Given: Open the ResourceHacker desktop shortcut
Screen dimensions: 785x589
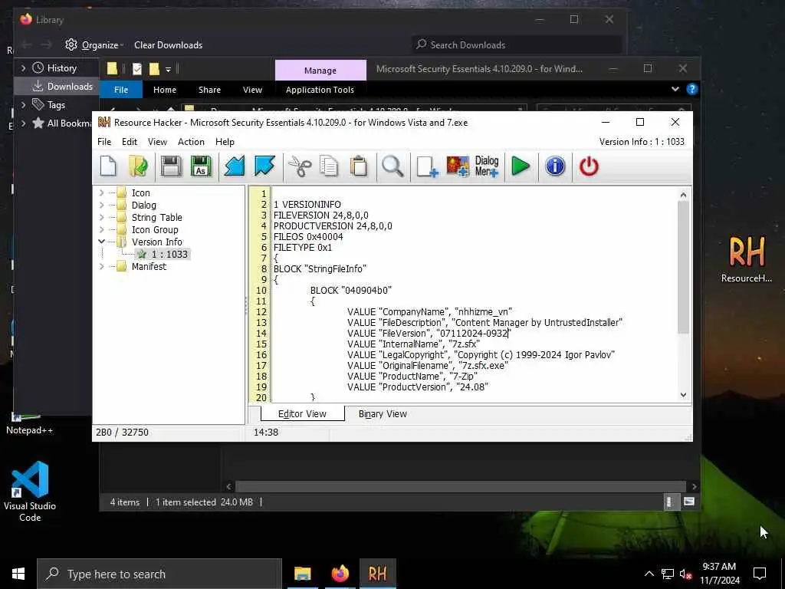Looking at the screenshot, I should [x=747, y=259].
